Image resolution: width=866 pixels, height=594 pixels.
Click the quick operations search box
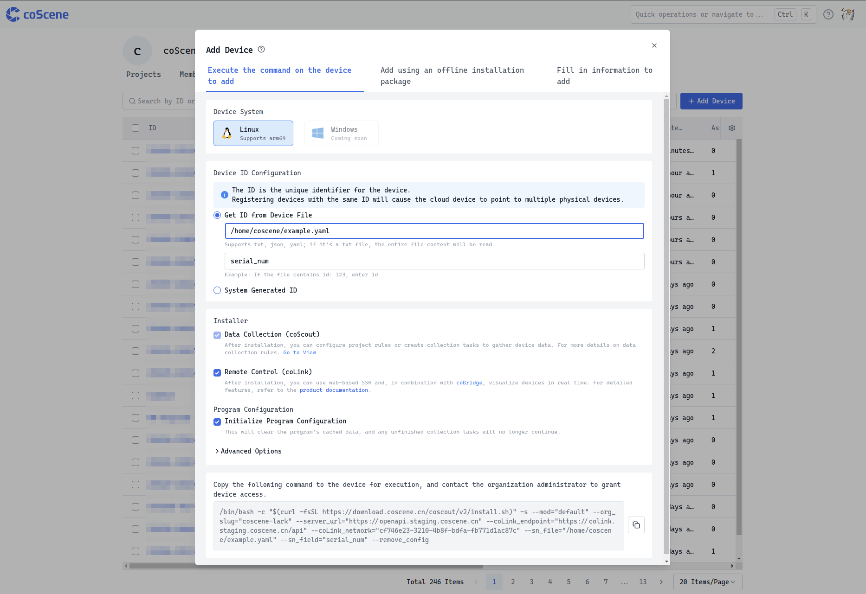(723, 14)
